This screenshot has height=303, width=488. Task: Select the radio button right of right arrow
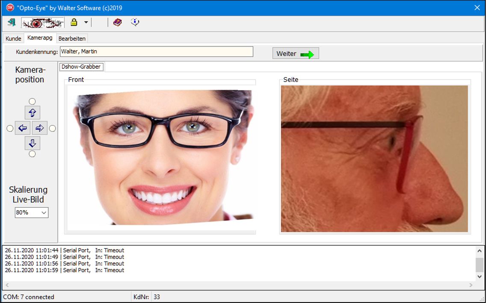[x=53, y=129]
